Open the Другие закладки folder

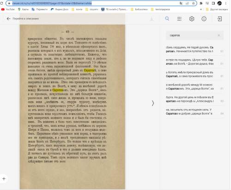click(x=217, y=9)
